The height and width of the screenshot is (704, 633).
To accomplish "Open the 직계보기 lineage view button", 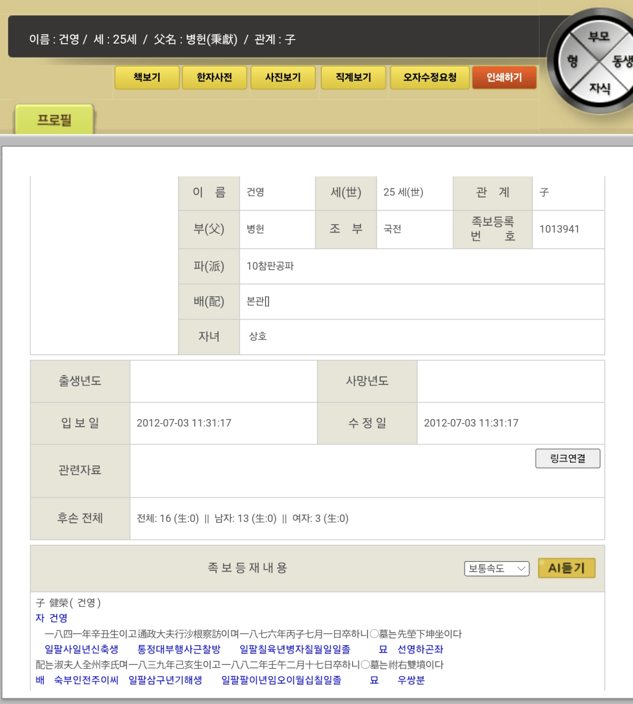I will 353,78.
